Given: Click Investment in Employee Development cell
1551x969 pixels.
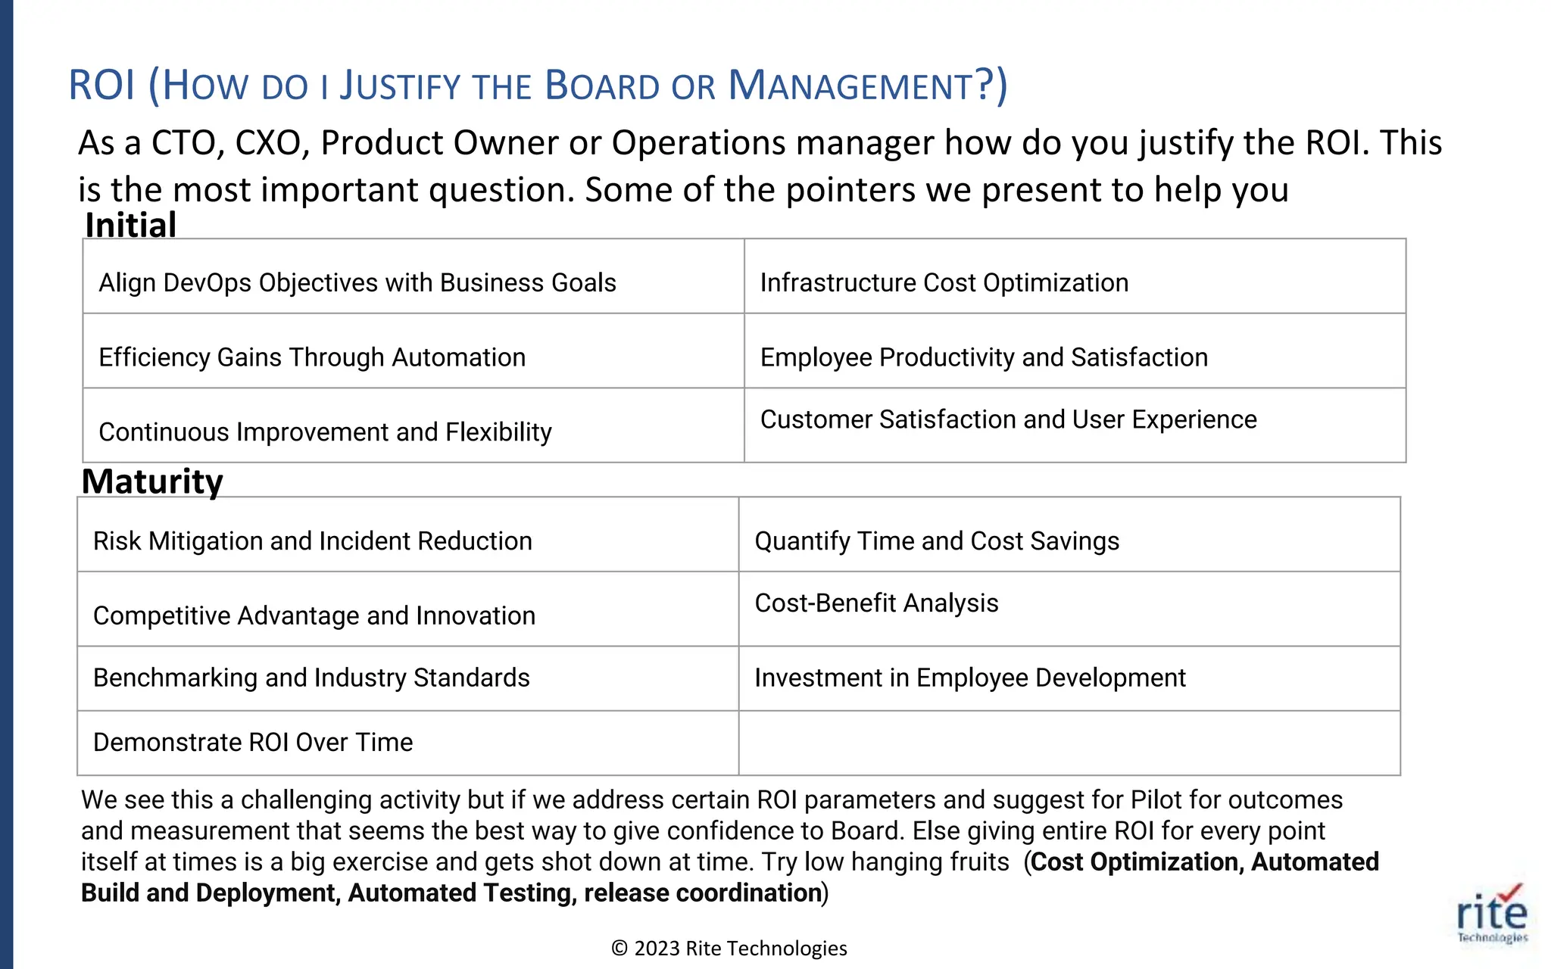Looking at the screenshot, I should coord(1069,678).
